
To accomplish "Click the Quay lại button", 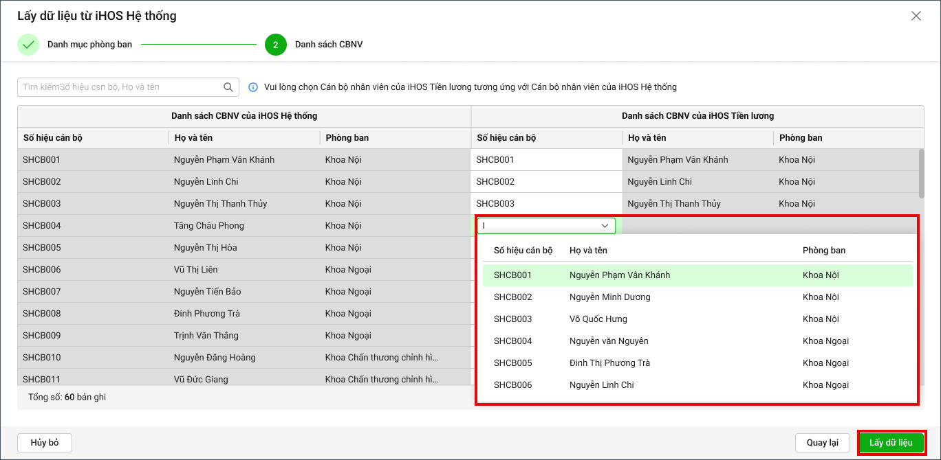I will tap(823, 443).
